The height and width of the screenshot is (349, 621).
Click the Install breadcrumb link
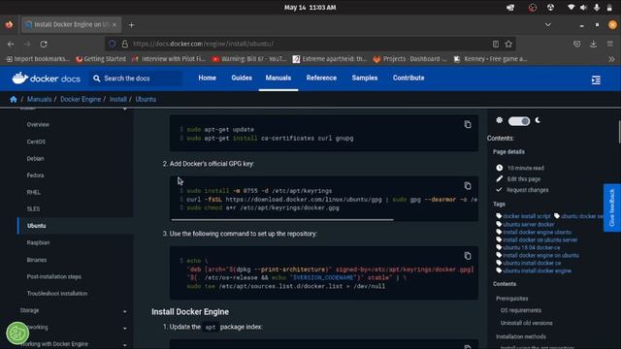click(x=118, y=99)
